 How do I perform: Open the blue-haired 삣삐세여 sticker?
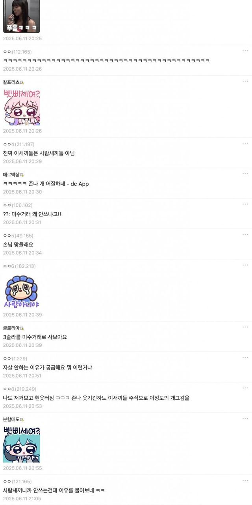tap(22, 444)
